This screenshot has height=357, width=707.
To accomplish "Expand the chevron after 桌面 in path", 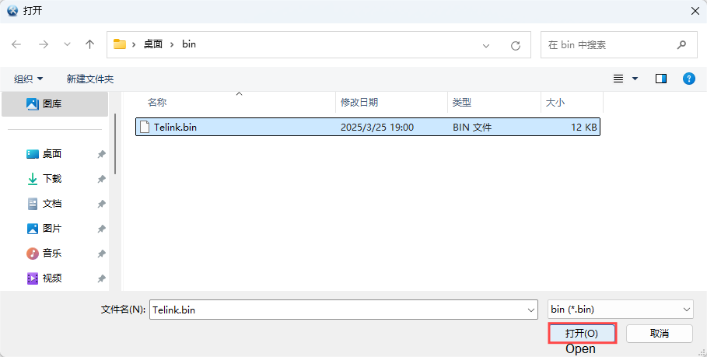I will pos(172,44).
